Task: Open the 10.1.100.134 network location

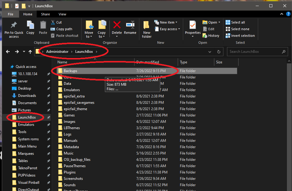Action: tap(24, 74)
